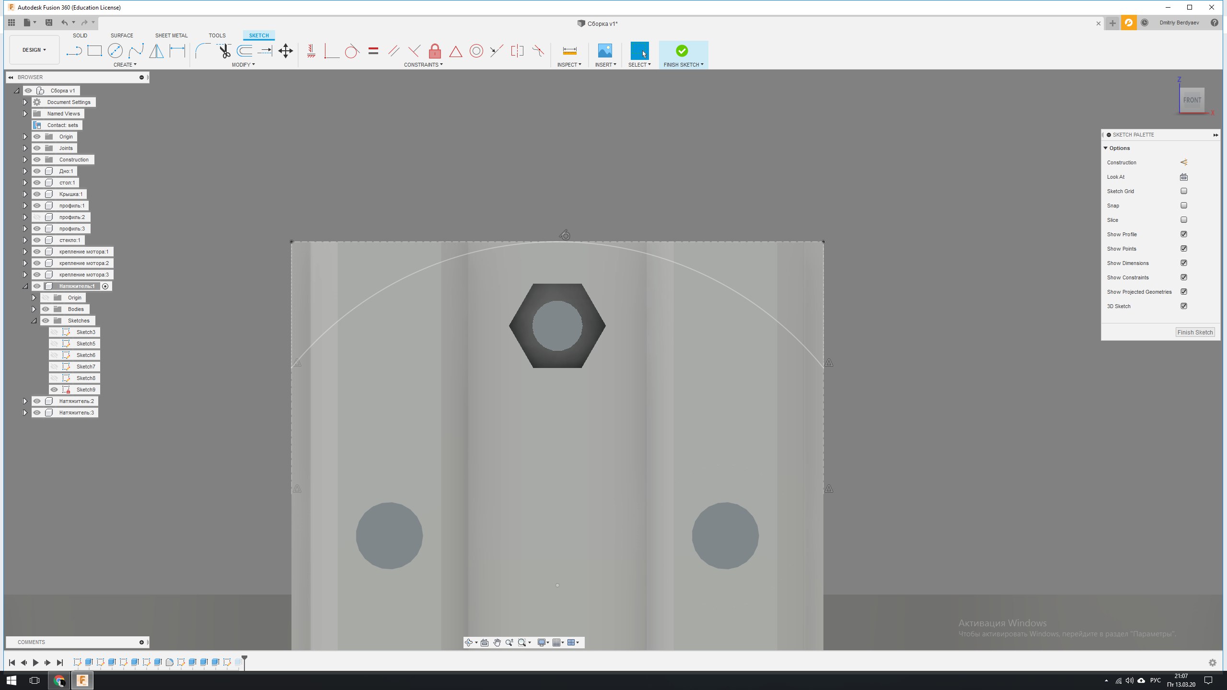Apply the Fix/Unfix lock constraint
The image size is (1227, 690).
[x=435, y=51]
